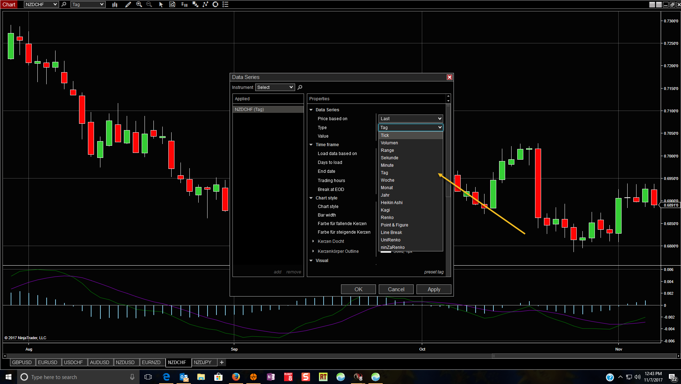Click the remove link under Applied
Screen dimensions: 681x384
(294, 272)
